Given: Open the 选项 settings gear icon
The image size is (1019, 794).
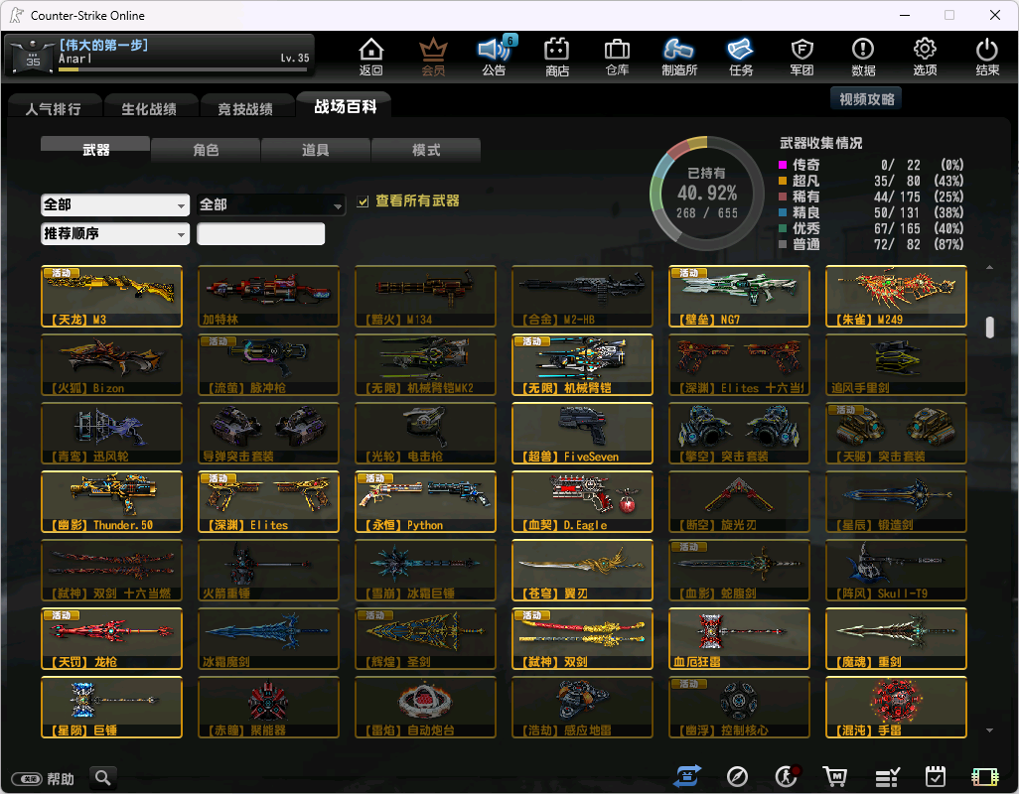Looking at the screenshot, I should [925, 57].
